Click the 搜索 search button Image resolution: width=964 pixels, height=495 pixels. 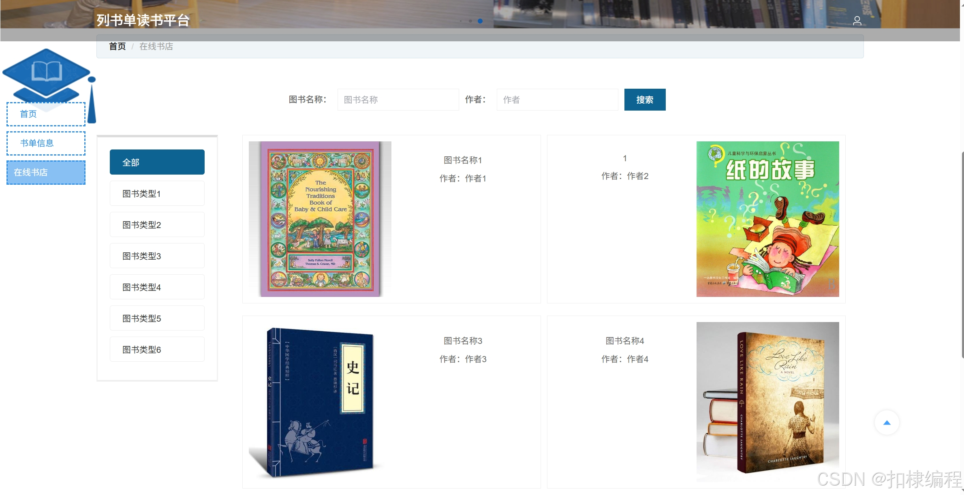[x=645, y=100]
